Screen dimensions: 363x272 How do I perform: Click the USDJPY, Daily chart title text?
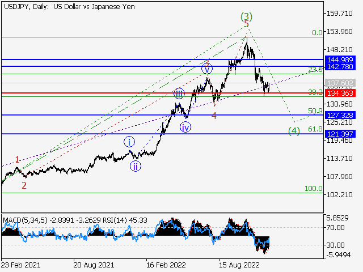pos(69,7)
